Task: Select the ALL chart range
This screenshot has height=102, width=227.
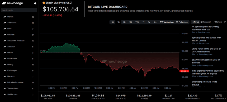Action: tap(155, 22)
